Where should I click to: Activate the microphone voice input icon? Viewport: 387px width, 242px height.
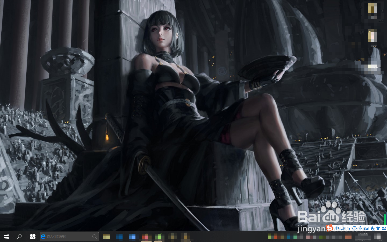(360, 228)
